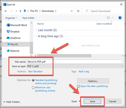Open Network in navigation pane
Viewport: 126px width, 108px height.
click(x=13, y=51)
